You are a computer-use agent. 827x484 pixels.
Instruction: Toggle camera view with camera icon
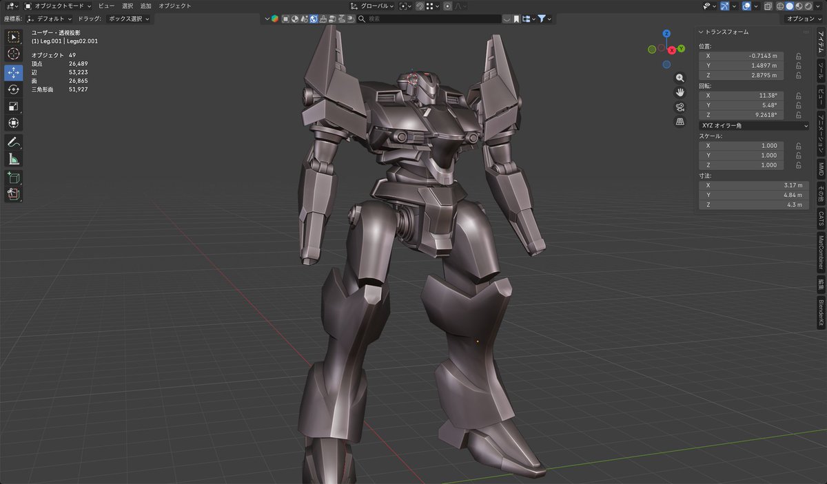pyautogui.click(x=680, y=107)
